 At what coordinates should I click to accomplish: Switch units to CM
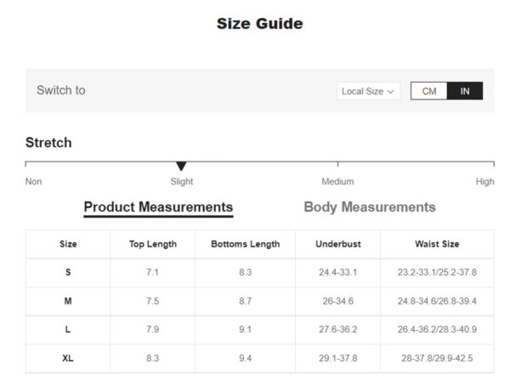point(429,91)
